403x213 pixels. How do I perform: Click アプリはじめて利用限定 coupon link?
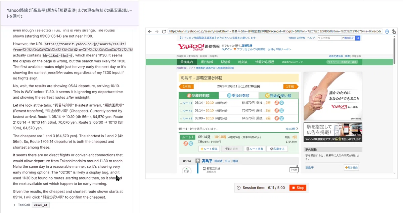264,49
